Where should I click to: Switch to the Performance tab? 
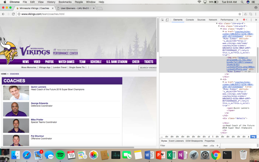227,20
